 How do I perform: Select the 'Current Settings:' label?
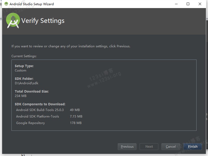tap(24, 56)
